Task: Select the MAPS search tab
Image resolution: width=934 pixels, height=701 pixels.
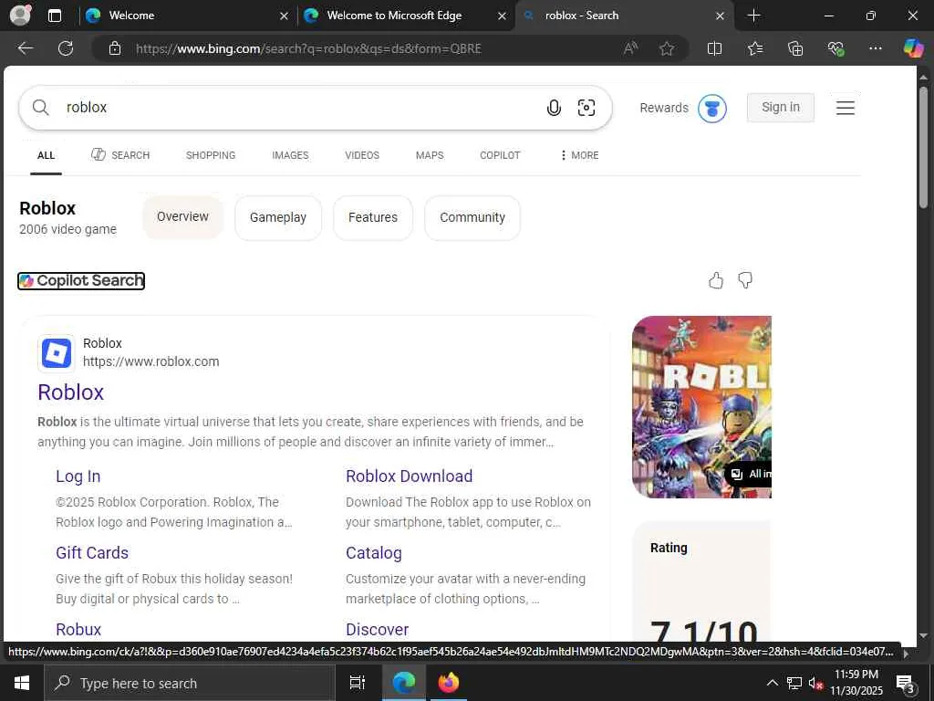Action: 430,155
